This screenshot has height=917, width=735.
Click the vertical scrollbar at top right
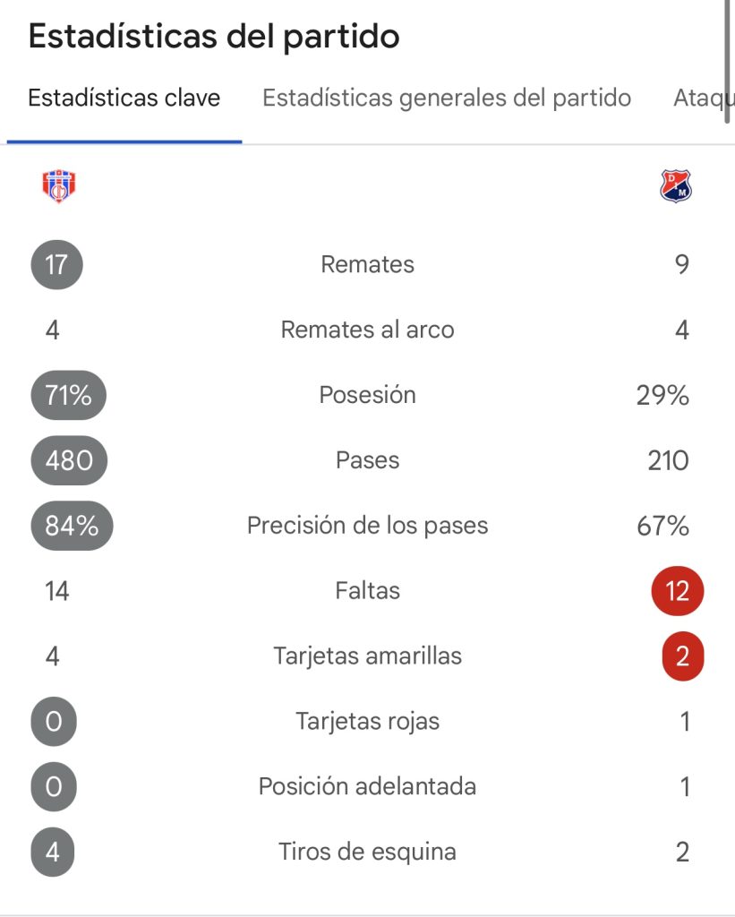(x=727, y=62)
